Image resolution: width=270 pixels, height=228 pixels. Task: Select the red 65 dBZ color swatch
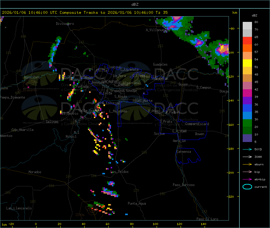(247, 40)
